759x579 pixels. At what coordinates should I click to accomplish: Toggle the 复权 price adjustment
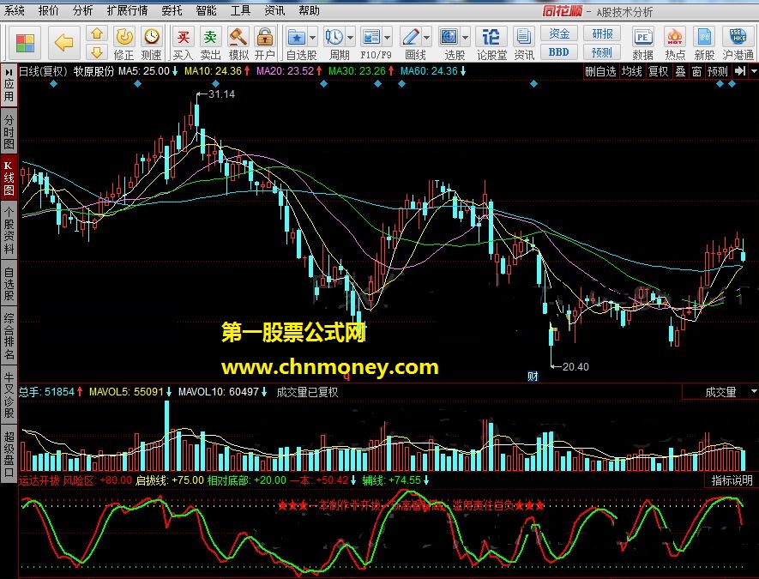[658, 71]
